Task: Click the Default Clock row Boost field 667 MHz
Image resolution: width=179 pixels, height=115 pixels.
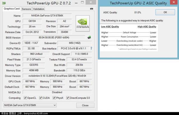Action: point(84,87)
